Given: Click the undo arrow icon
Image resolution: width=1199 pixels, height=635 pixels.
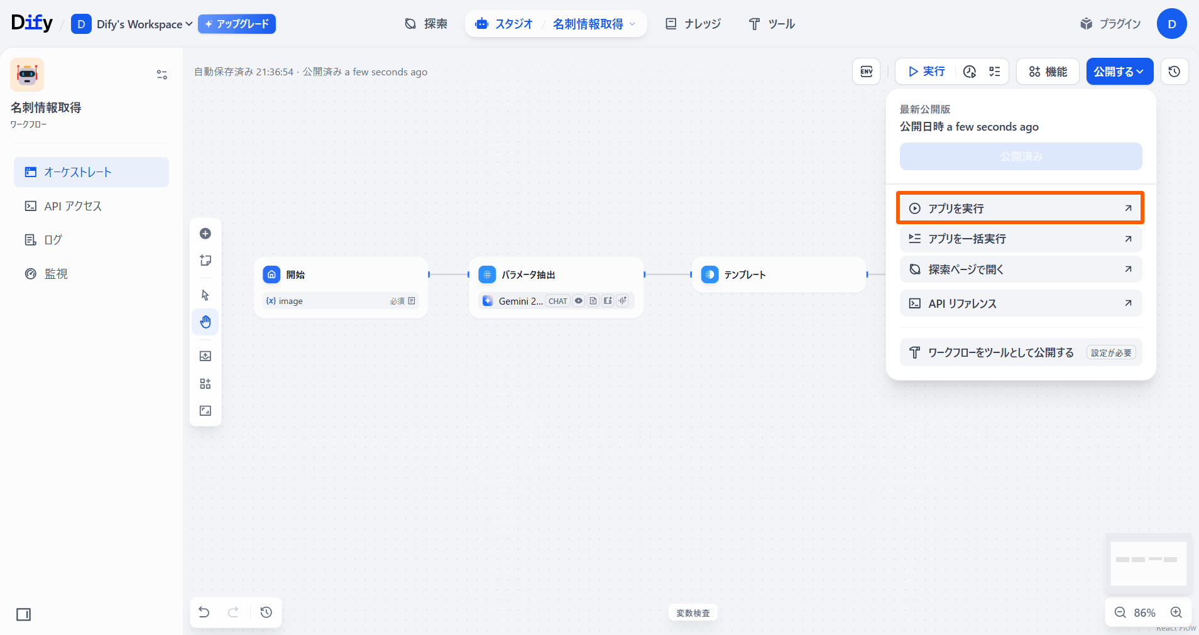Looking at the screenshot, I should coord(204,612).
